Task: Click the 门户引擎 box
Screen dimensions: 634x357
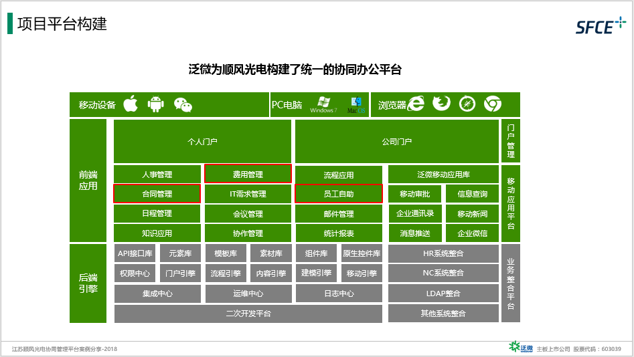Action: 180,273
